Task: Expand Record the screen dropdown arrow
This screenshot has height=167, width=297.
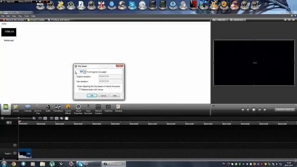Action: coord(26,19)
